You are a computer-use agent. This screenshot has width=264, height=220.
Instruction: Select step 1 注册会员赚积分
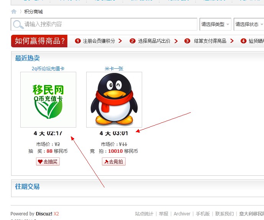point(95,41)
